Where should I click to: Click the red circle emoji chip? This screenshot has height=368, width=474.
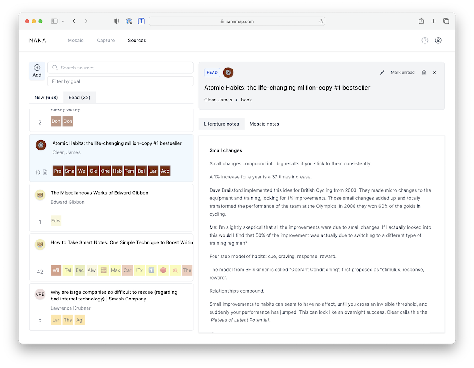[163, 270]
